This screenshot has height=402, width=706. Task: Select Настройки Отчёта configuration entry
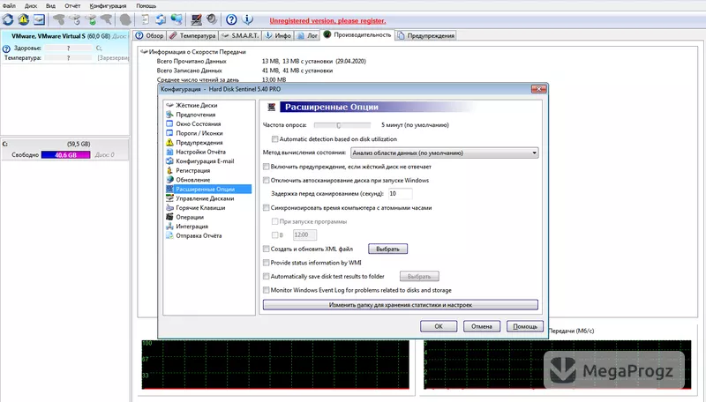pyautogui.click(x=200, y=152)
